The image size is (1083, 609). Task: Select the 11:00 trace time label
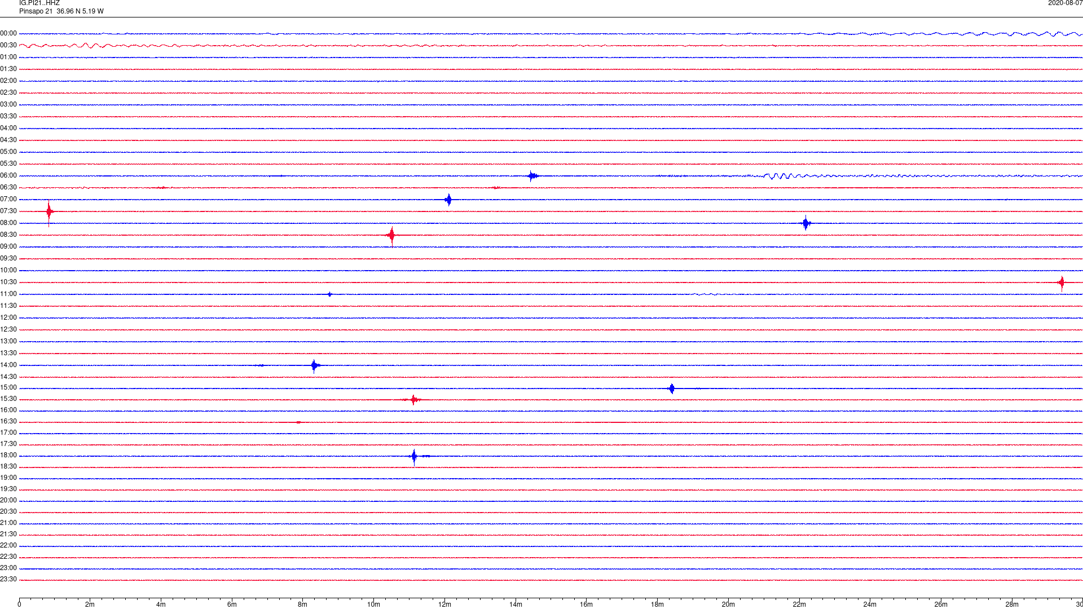tap(8, 294)
